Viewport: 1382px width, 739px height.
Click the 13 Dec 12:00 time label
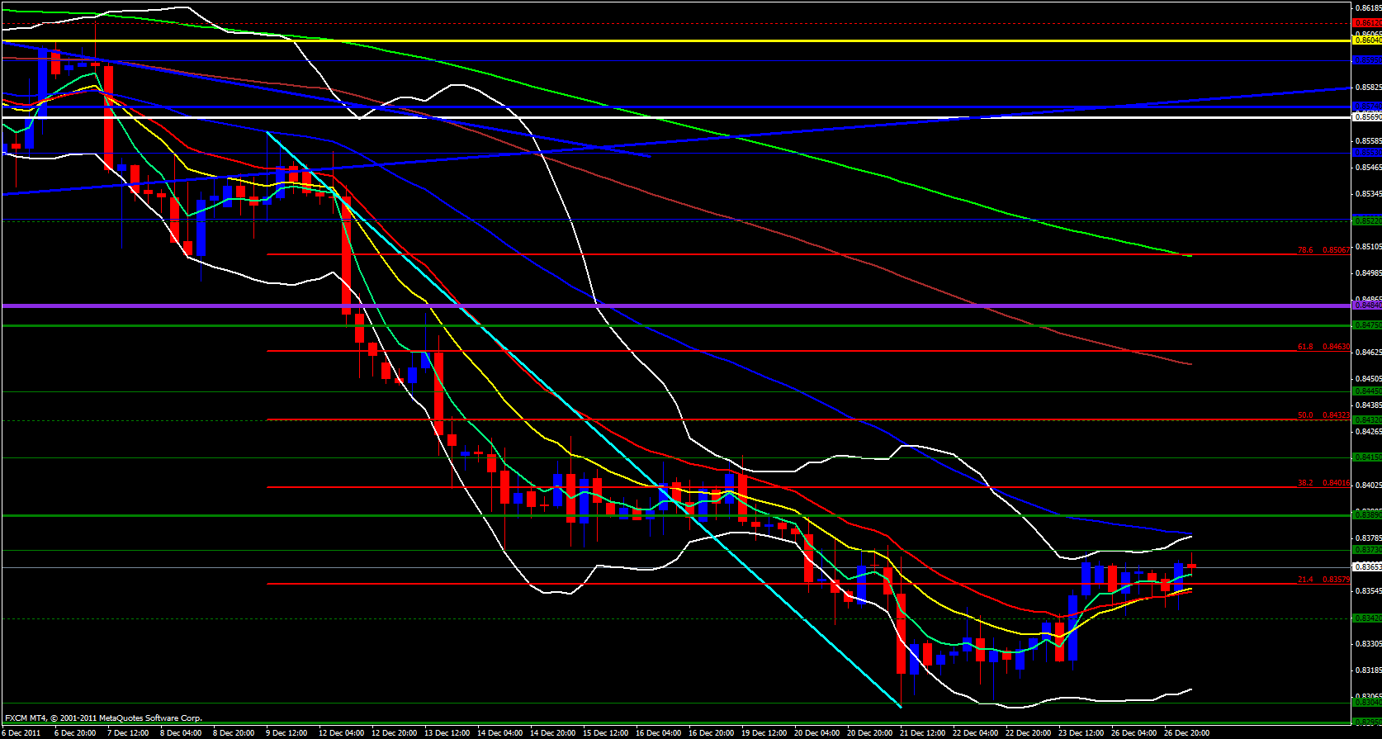click(x=446, y=733)
